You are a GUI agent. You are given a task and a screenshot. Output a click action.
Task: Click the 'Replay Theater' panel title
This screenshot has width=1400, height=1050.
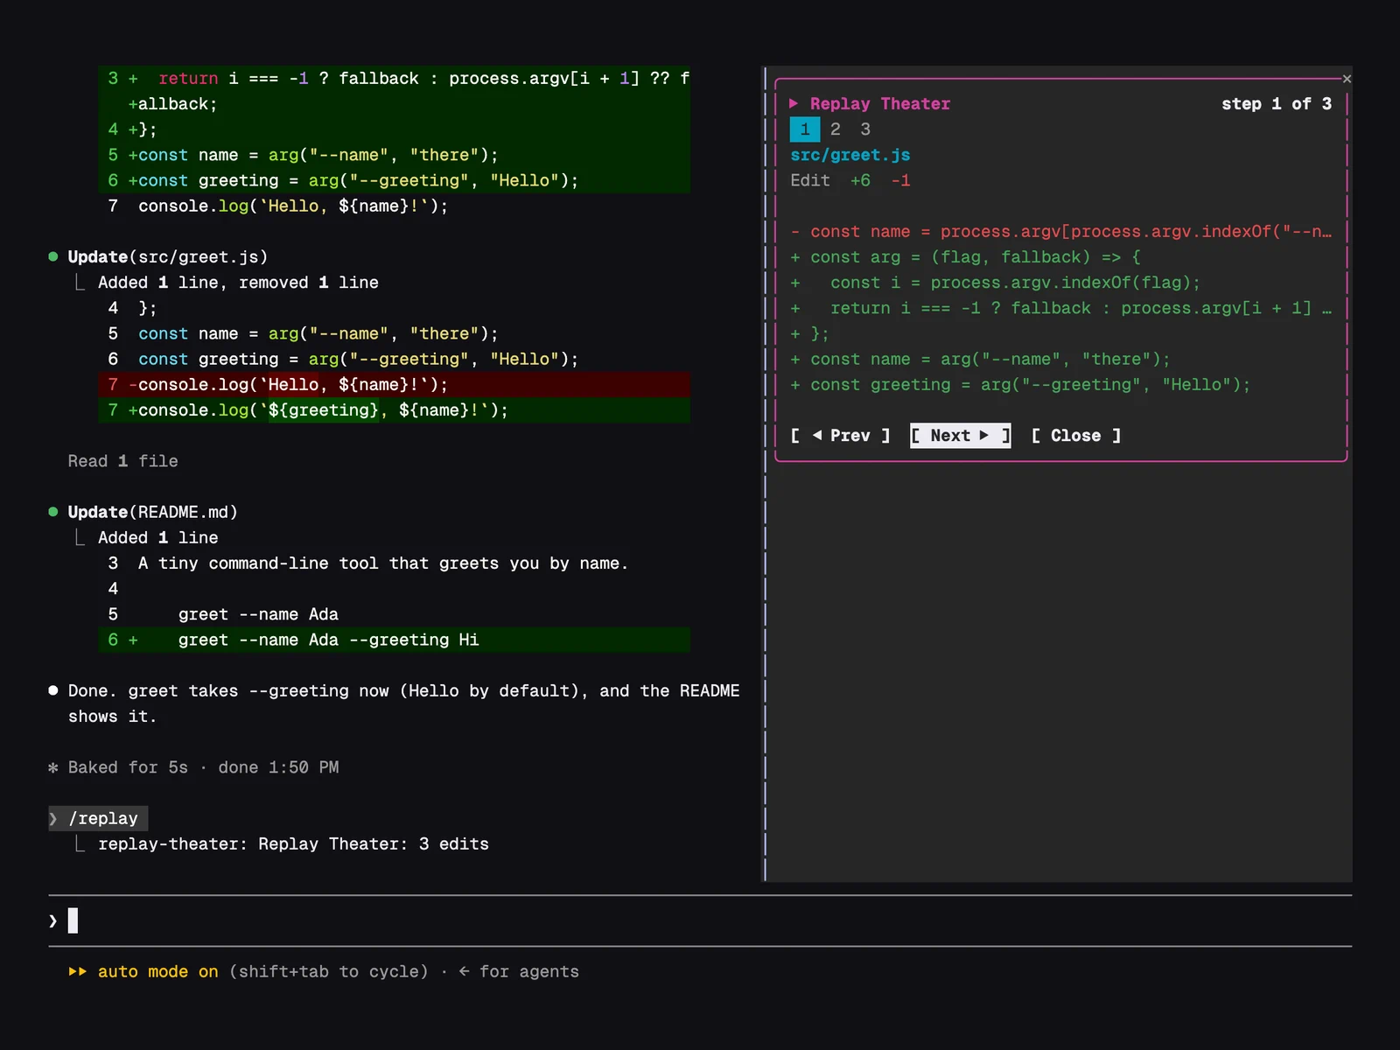[x=880, y=103]
